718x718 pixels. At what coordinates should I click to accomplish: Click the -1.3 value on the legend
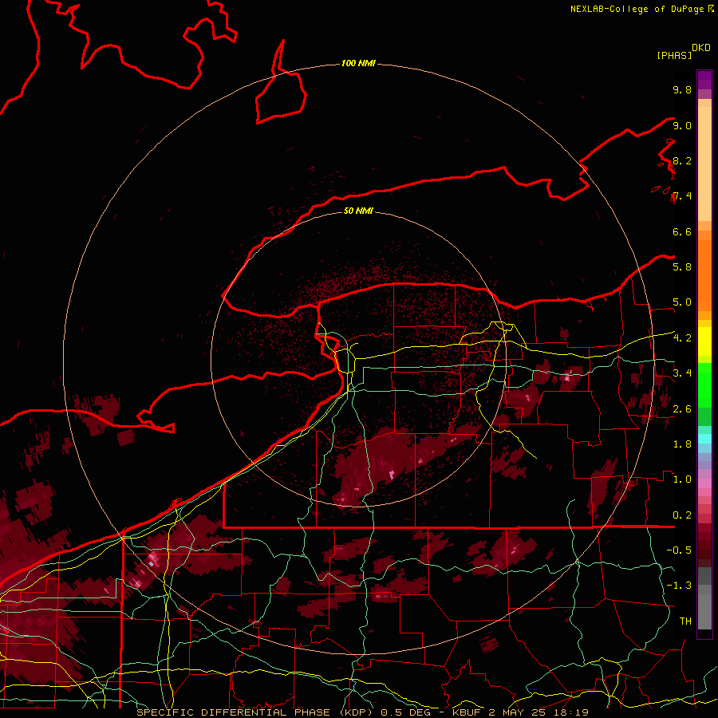click(x=679, y=586)
